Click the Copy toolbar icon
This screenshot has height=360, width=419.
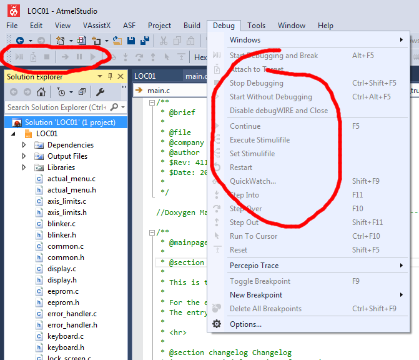177,41
